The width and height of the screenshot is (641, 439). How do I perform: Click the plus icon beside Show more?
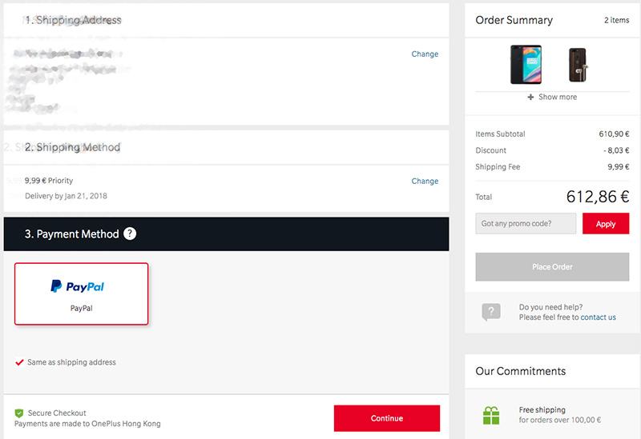(x=530, y=97)
